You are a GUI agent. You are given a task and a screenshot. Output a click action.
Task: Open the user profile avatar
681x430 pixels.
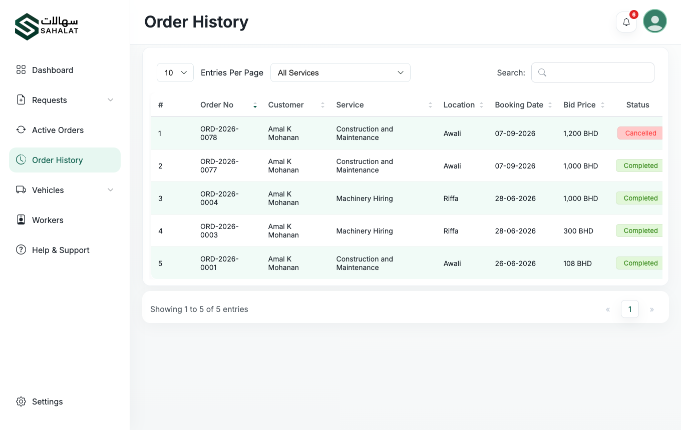(x=655, y=21)
